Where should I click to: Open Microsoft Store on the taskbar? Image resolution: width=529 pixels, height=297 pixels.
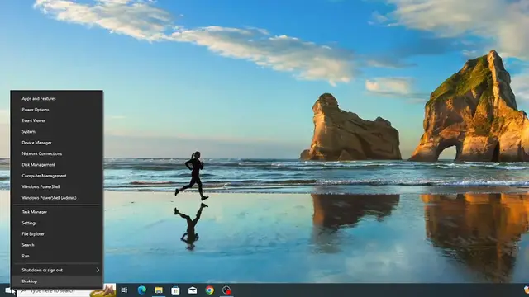click(175, 290)
